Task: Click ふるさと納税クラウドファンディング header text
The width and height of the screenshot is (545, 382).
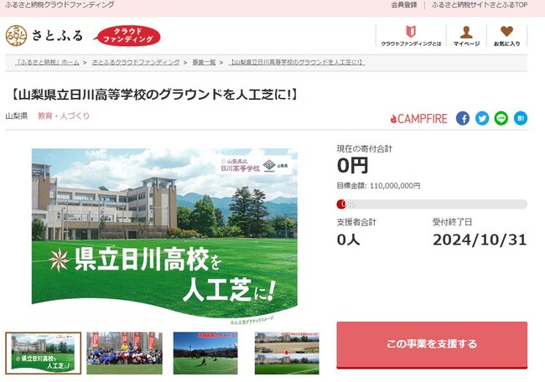Action: click(x=60, y=5)
